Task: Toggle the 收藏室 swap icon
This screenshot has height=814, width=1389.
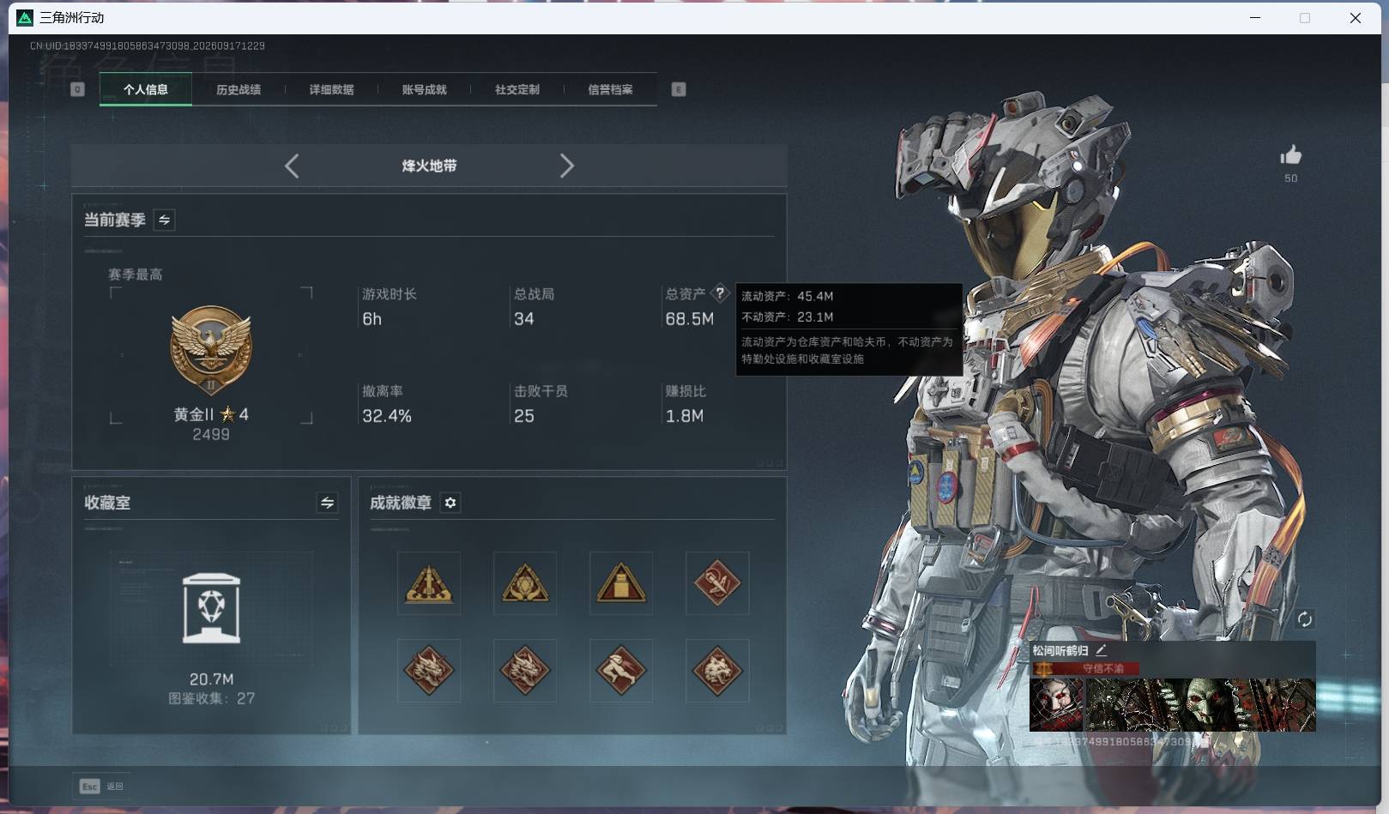Action: [x=327, y=503]
